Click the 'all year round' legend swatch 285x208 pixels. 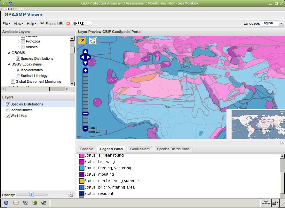pyautogui.click(x=82, y=156)
